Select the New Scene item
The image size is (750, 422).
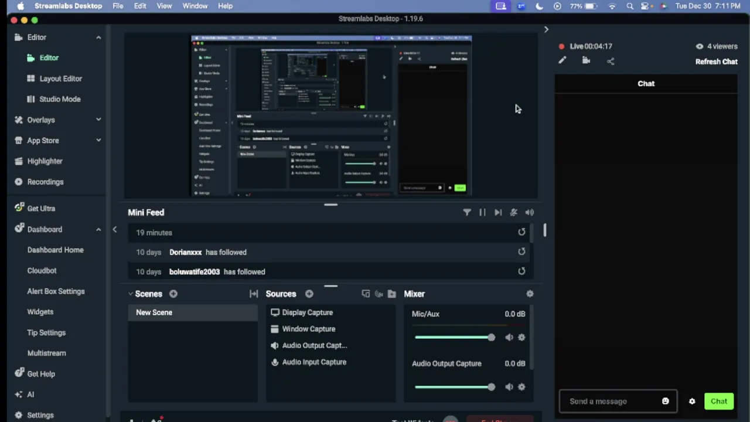(x=193, y=312)
